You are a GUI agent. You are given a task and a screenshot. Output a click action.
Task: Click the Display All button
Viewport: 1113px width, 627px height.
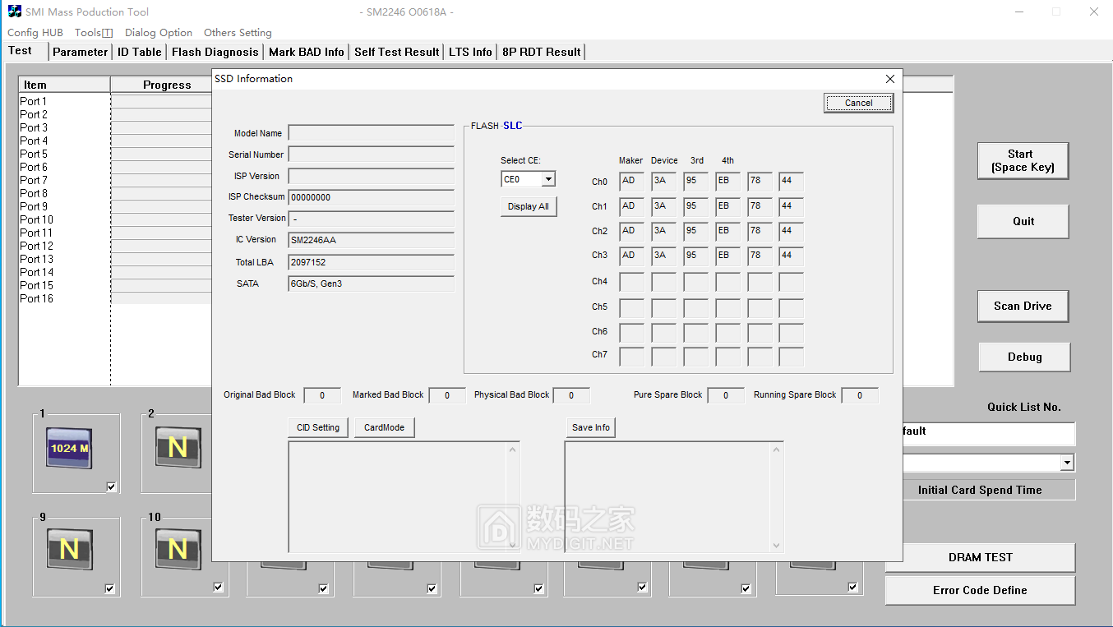point(528,206)
